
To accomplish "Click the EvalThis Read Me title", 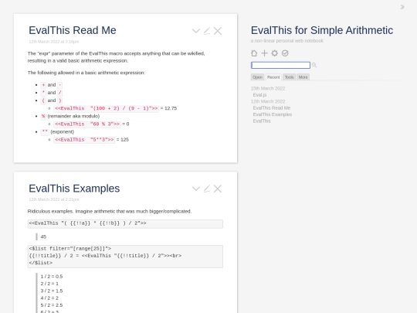I will 73,30.
